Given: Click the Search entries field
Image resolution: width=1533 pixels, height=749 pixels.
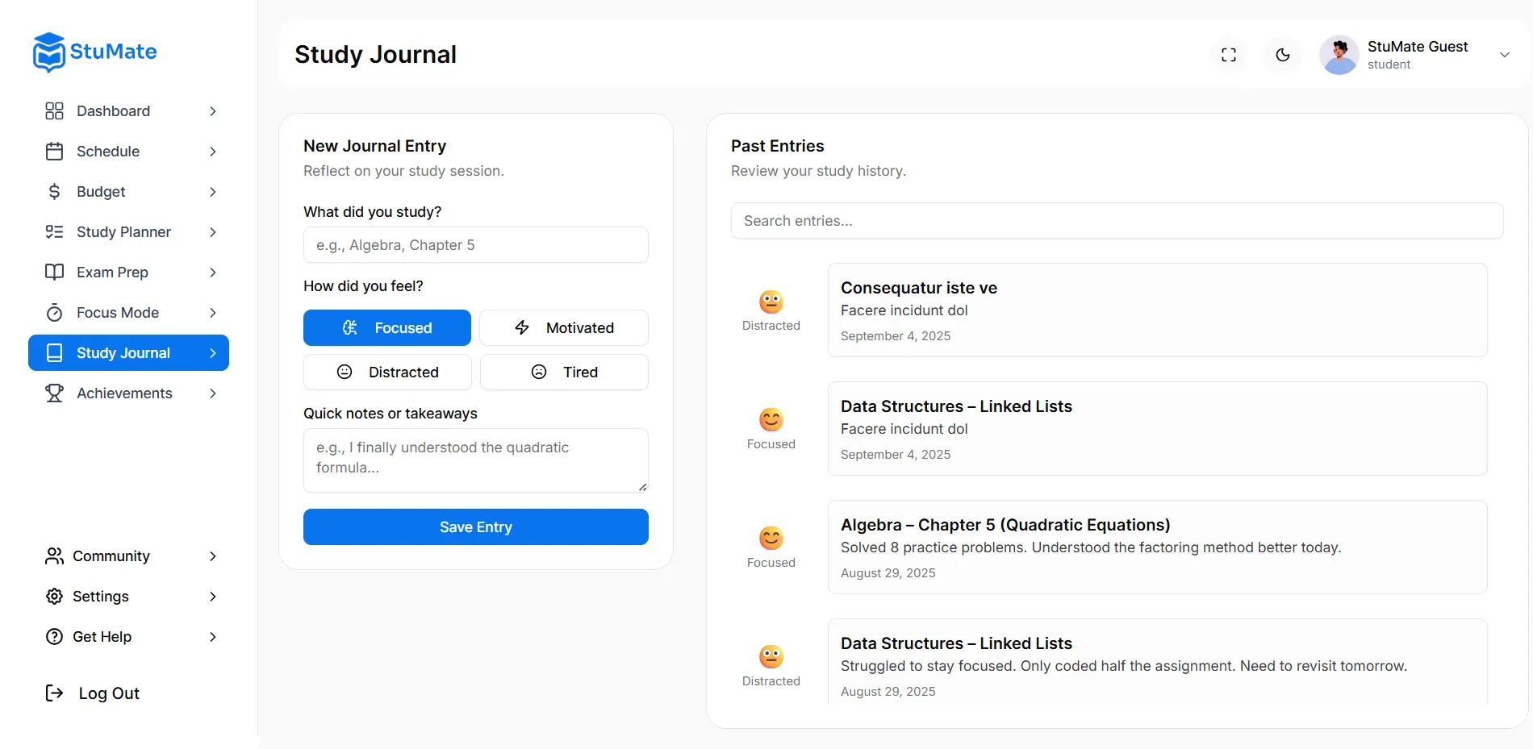Looking at the screenshot, I should point(1117,221).
